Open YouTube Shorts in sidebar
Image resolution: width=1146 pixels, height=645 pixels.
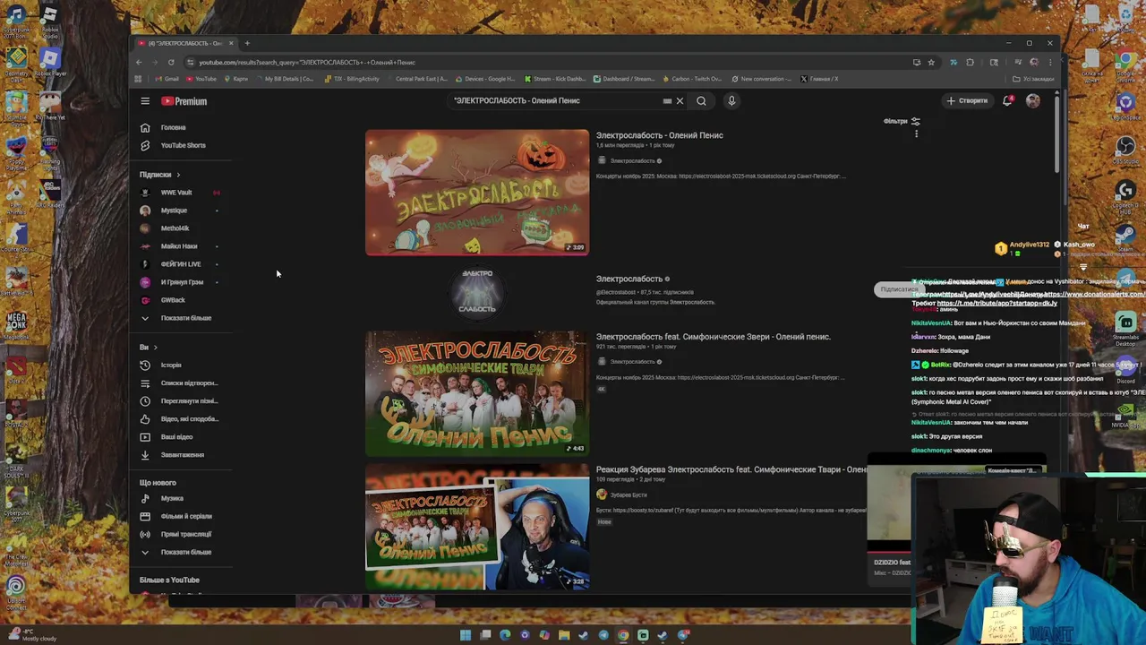tap(183, 145)
